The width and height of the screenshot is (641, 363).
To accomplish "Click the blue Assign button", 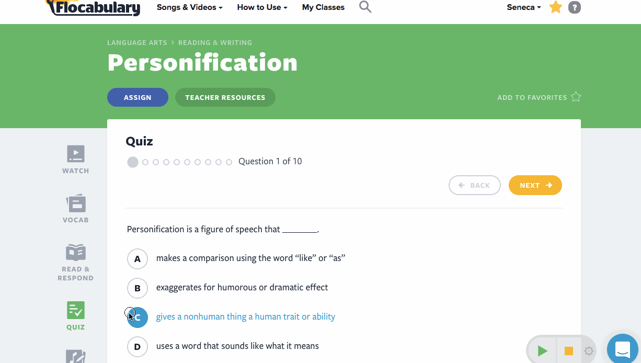I will (x=138, y=97).
